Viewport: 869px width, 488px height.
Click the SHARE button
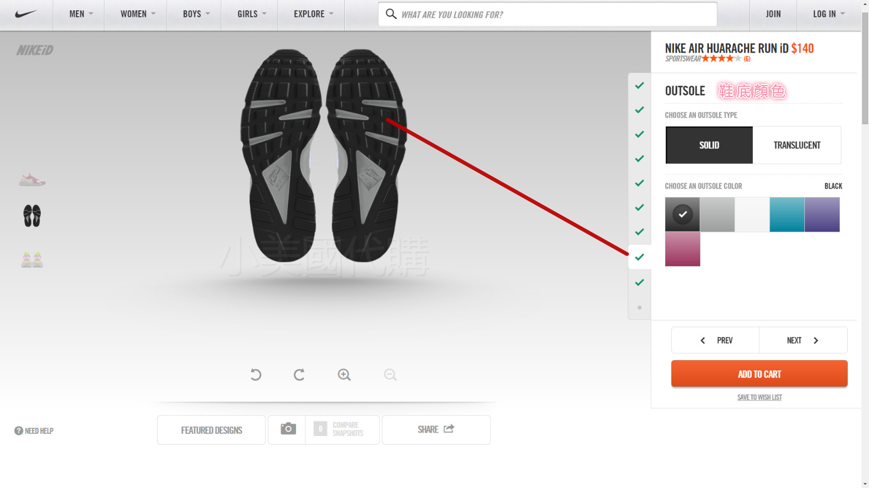pos(436,430)
